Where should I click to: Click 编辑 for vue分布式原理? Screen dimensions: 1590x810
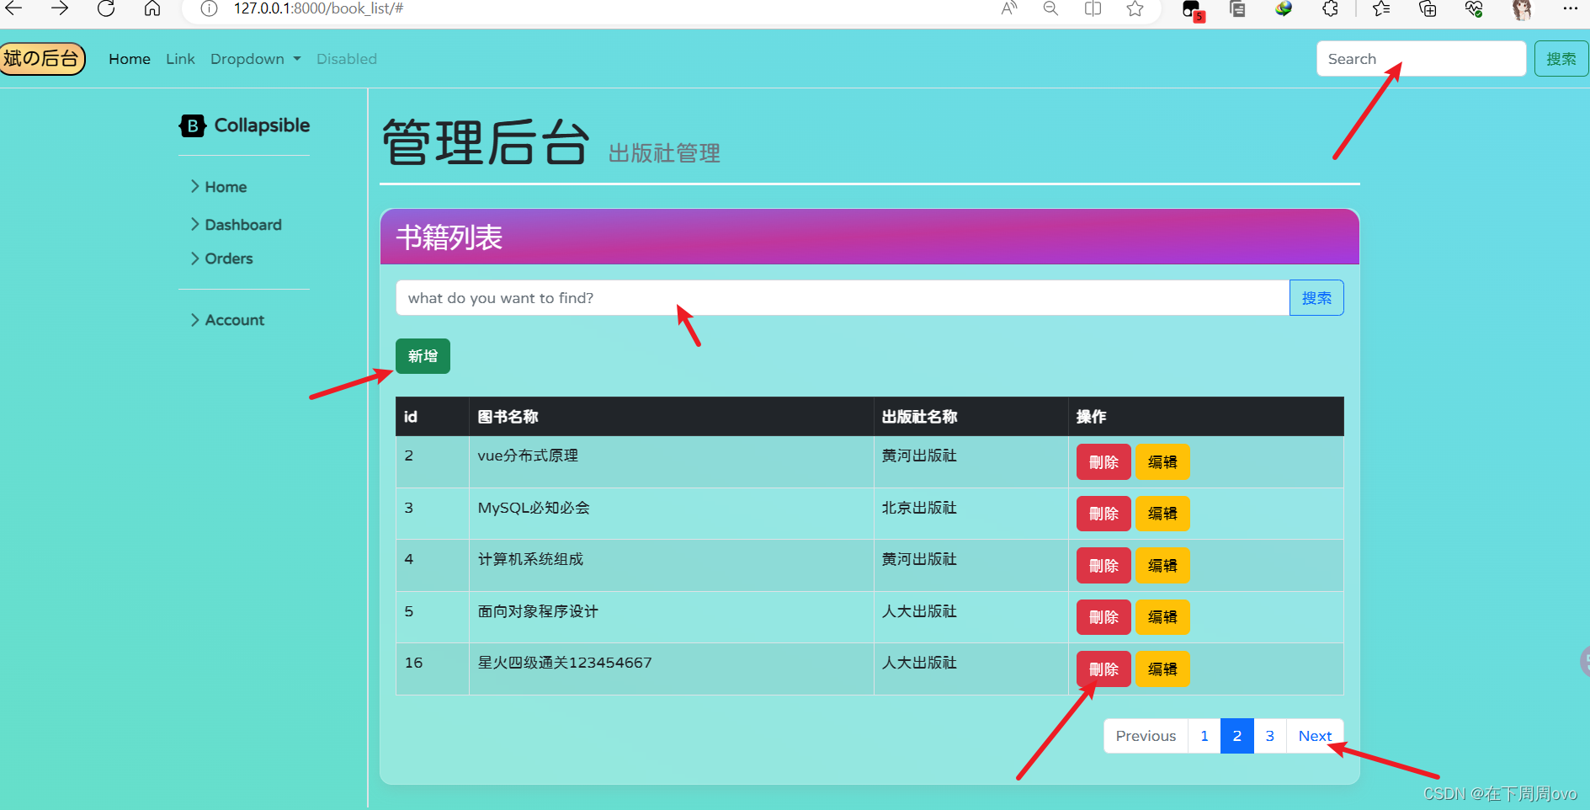1162,461
